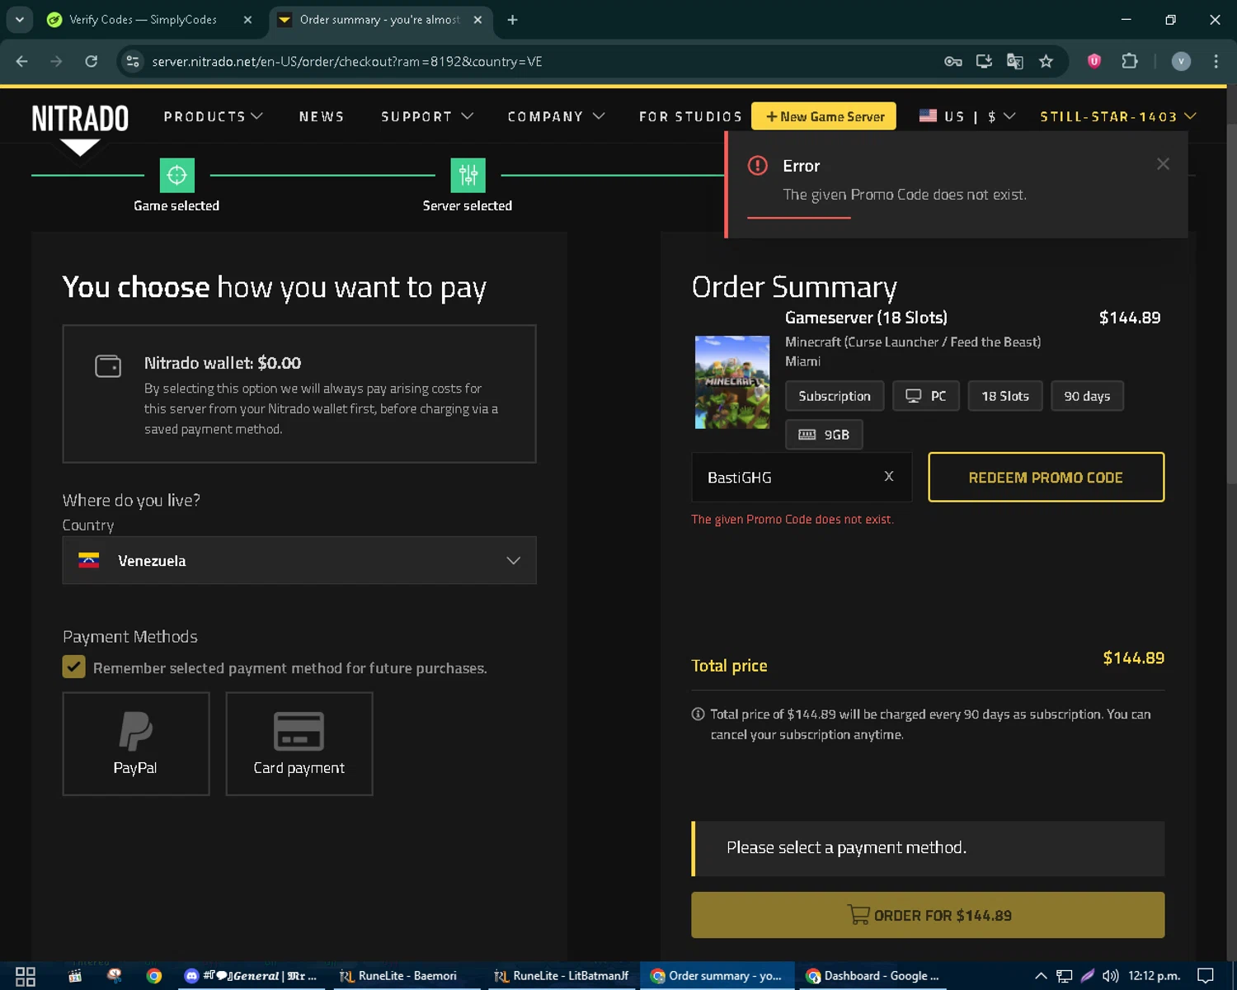Expand the Support menu

[x=426, y=116]
